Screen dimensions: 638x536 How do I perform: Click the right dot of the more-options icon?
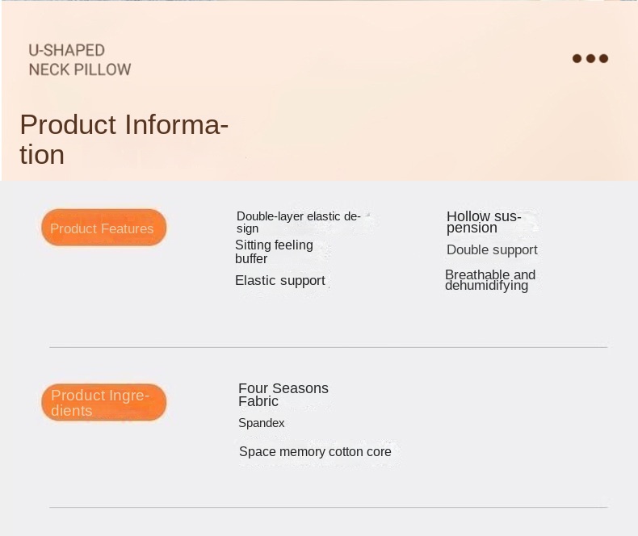click(603, 58)
